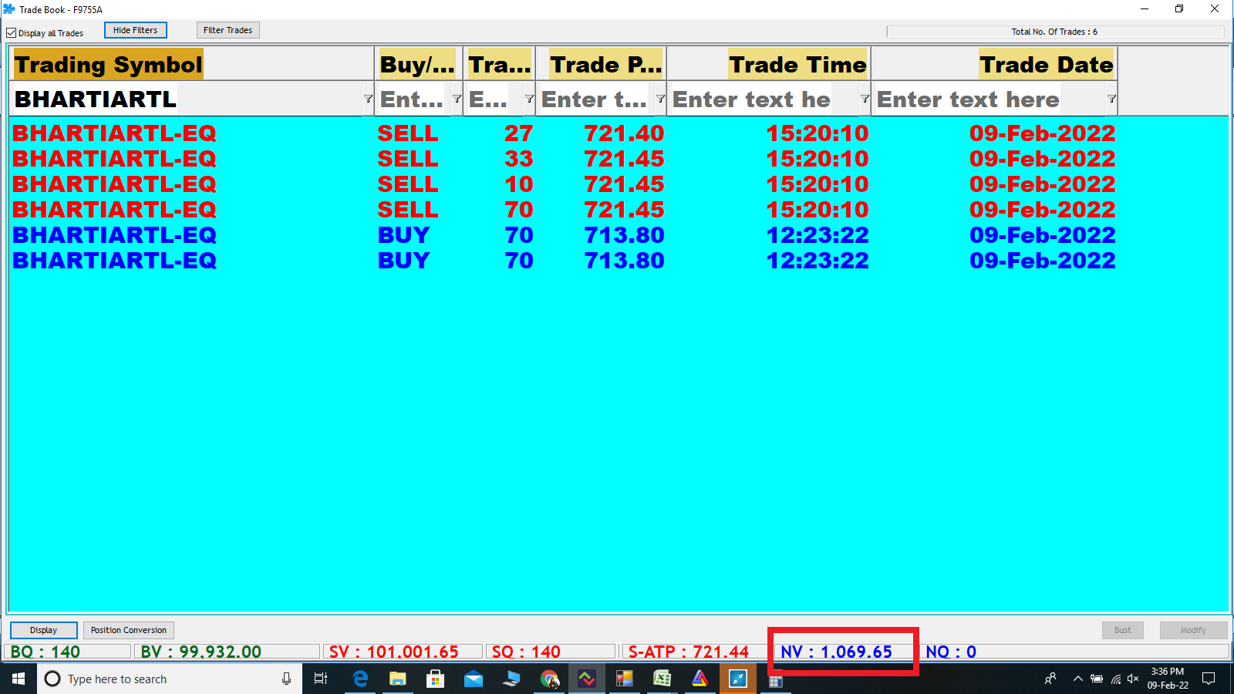Launch Microsoft Edge from the taskbar

pyautogui.click(x=360, y=679)
